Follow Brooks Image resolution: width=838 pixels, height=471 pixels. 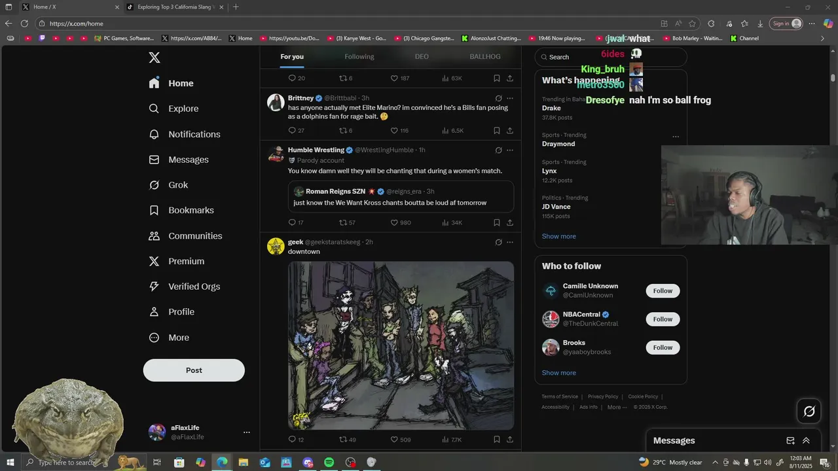663,347
